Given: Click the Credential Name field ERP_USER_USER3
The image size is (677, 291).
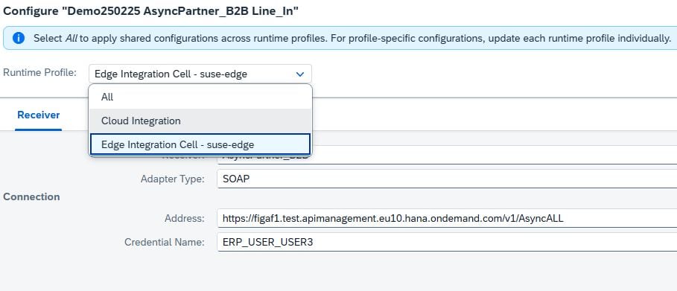Looking at the screenshot, I should coord(447,242).
